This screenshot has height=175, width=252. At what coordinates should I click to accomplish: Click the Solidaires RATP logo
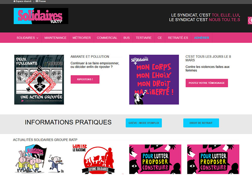tap(41, 16)
